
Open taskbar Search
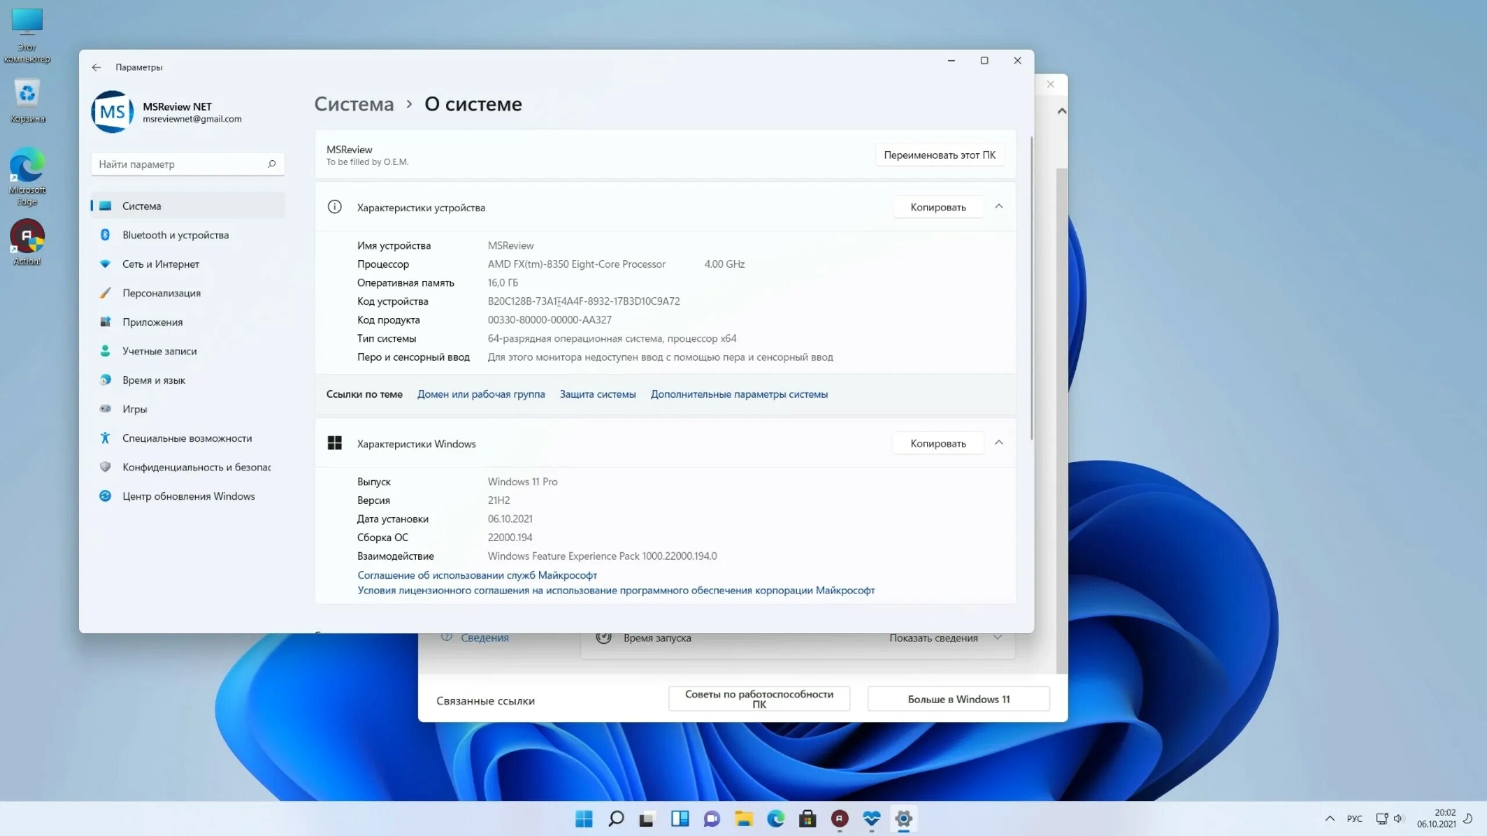coord(616,819)
